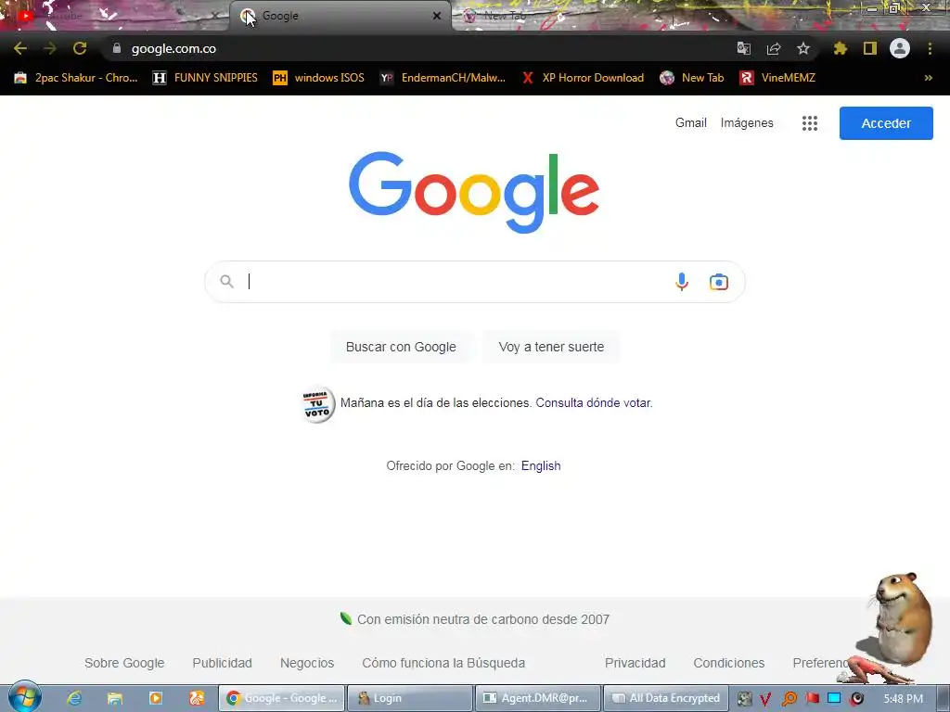The height and width of the screenshot is (712, 950).
Task: Click the Voy a tener suerte button
Action: point(551,347)
